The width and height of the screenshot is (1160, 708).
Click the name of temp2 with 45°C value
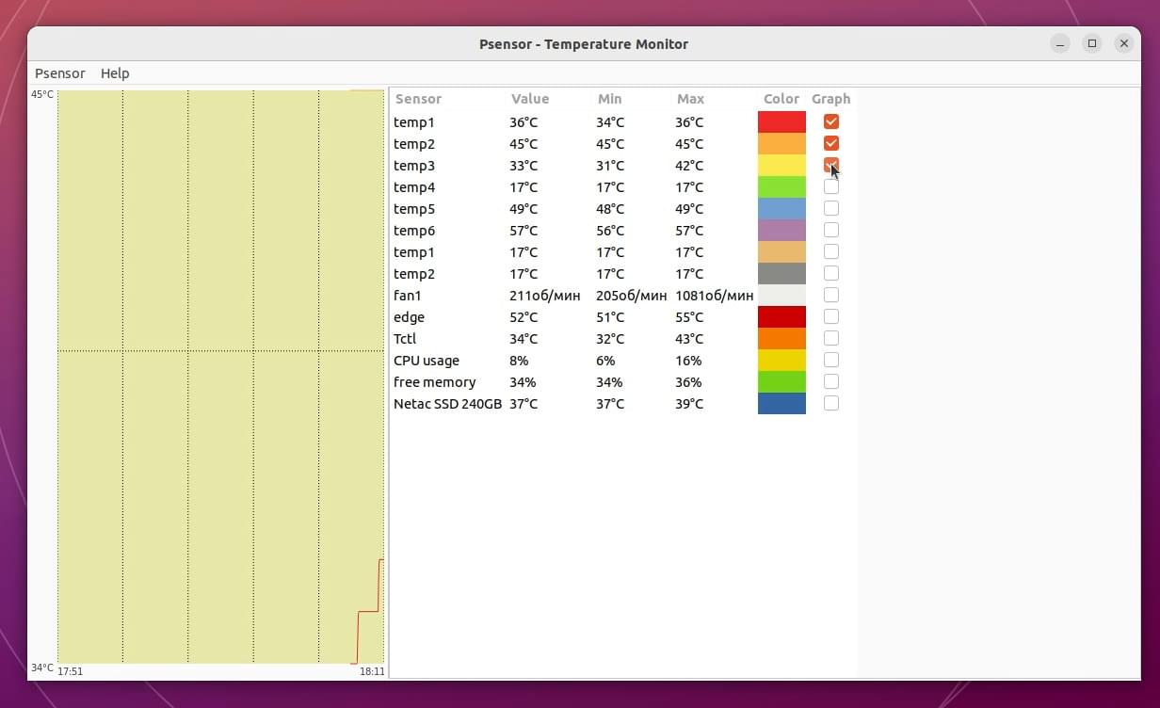[x=414, y=144]
